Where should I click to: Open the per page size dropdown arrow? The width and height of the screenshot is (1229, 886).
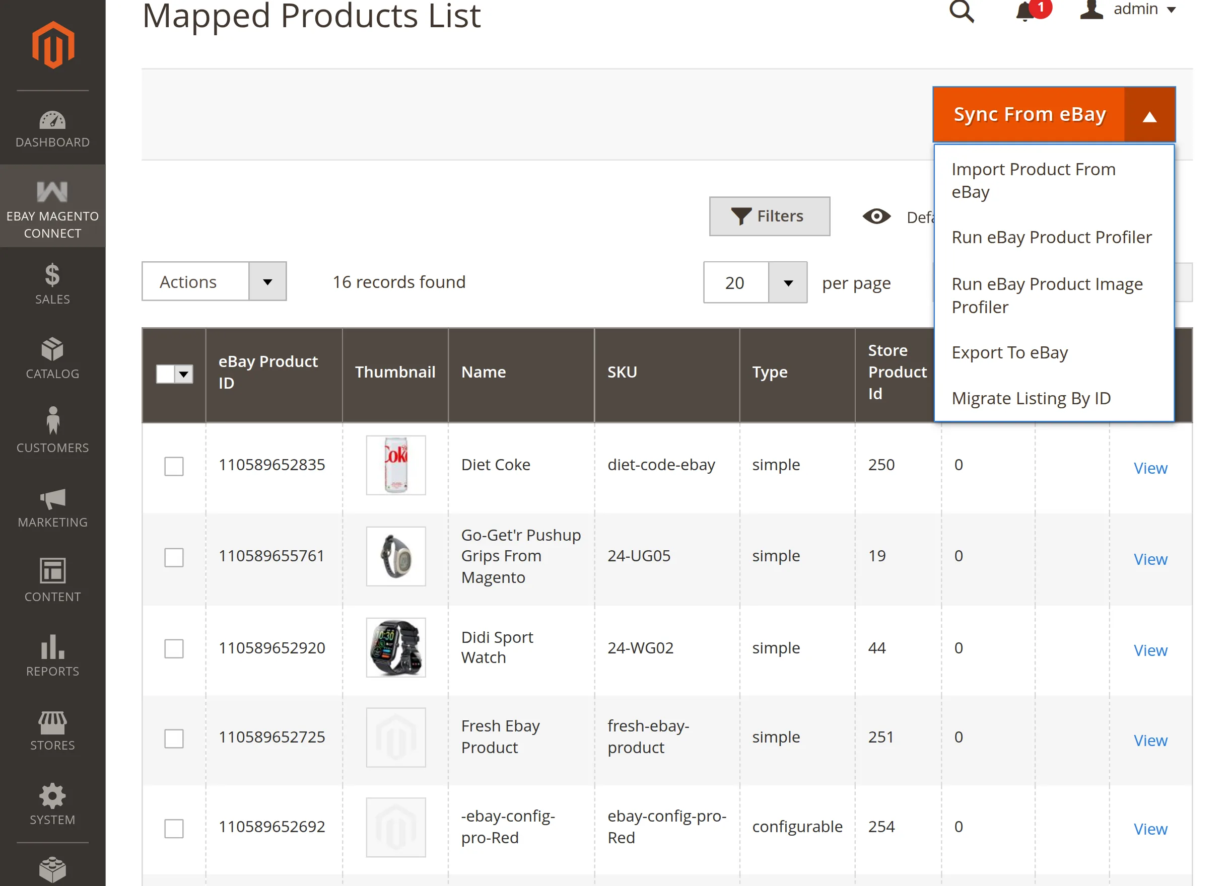788,283
